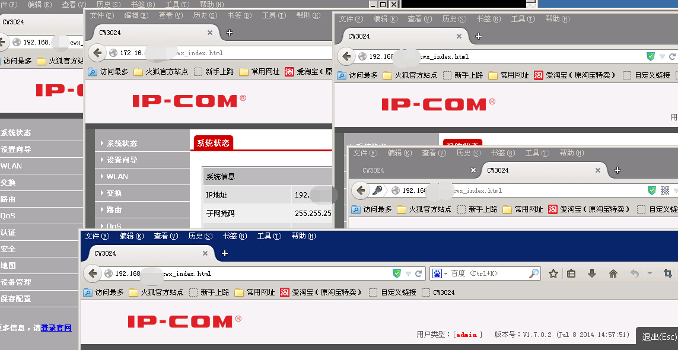Screen dimensions: 678x350
Task: Go back in the top-right window
Action: coord(346,56)
